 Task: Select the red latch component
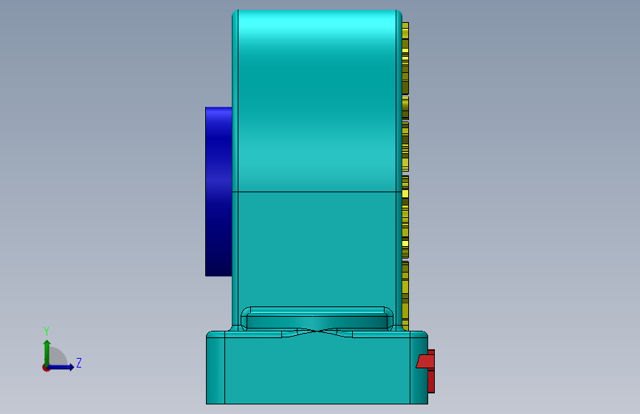coord(427,371)
